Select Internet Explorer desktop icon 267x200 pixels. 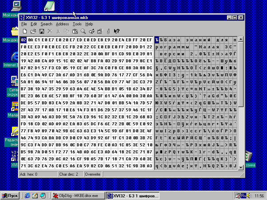pyautogui.click(x=15, y=56)
